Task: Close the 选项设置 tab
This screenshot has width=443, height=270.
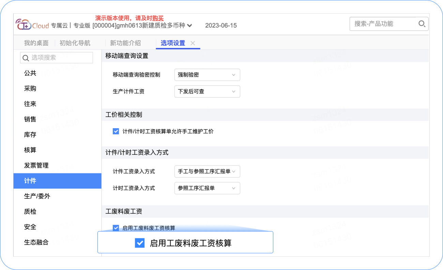Action: [x=193, y=43]
